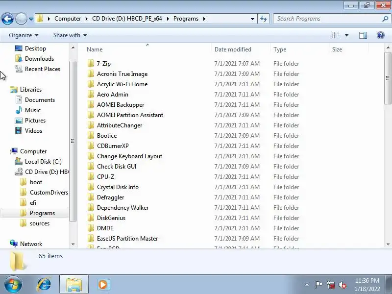Go back using the Back arrow button

(x=7, y=19)
